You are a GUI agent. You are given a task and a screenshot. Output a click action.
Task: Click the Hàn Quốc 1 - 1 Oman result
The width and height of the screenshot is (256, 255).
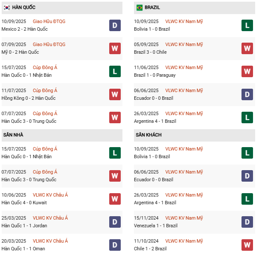tap(23, 249)
